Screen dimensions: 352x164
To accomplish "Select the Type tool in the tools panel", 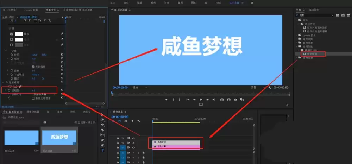I will 102,150.
